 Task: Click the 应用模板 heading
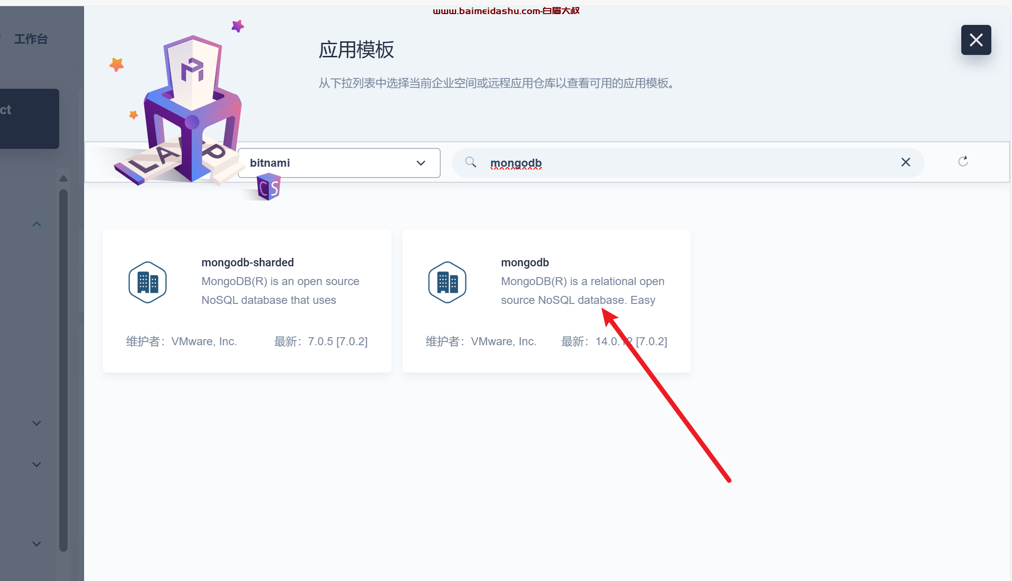pos(356,50)
